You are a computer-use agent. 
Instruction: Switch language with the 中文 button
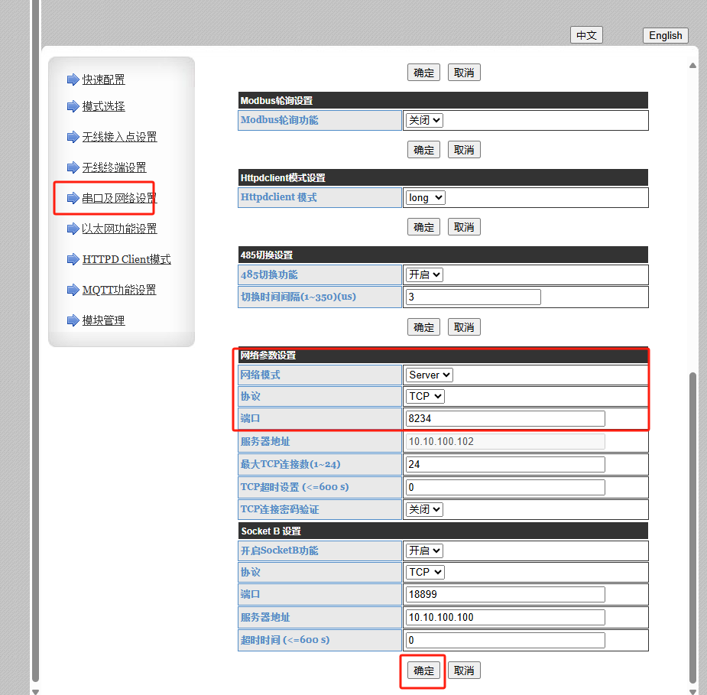pos(586,35)
